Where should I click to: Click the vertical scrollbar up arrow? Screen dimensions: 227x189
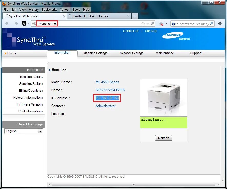pos(223,68)
